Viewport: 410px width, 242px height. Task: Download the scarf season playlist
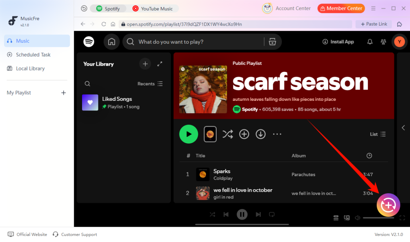[260, 134]
